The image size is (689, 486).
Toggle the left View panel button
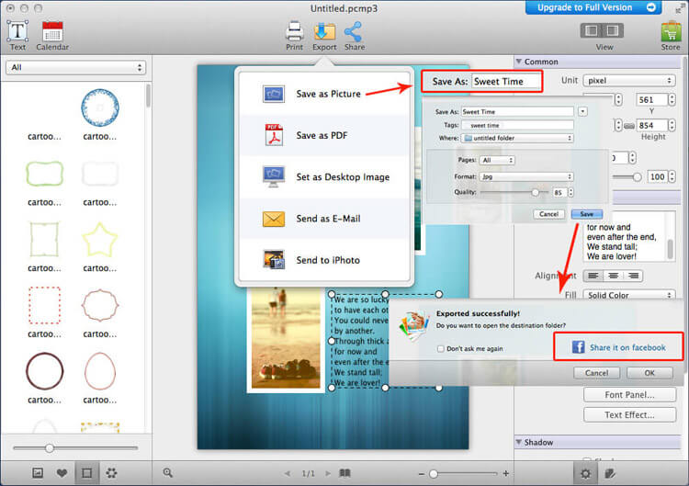[x=592, y=30]
